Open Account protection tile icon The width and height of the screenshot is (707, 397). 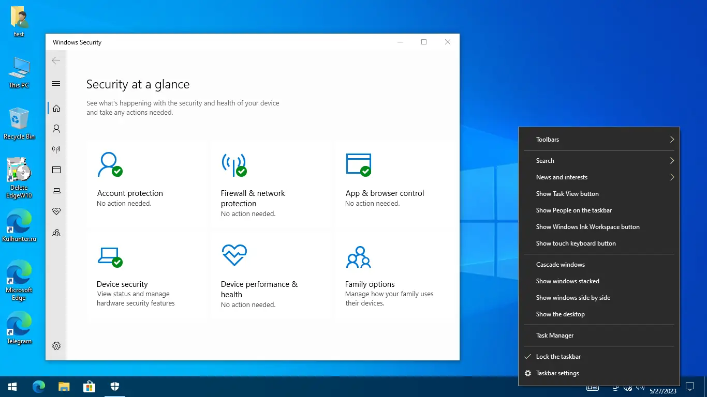110,164
